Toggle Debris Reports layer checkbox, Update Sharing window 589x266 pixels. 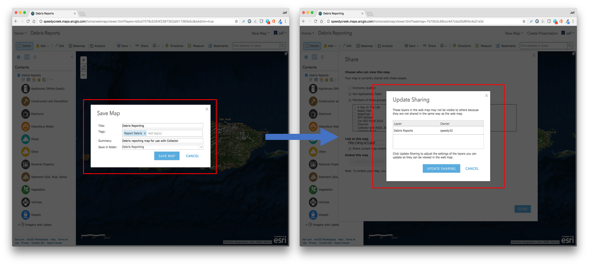[x=306, y=75]
